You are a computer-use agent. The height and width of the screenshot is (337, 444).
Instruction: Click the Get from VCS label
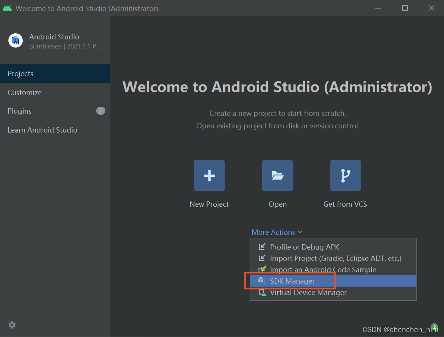[345, 204]
